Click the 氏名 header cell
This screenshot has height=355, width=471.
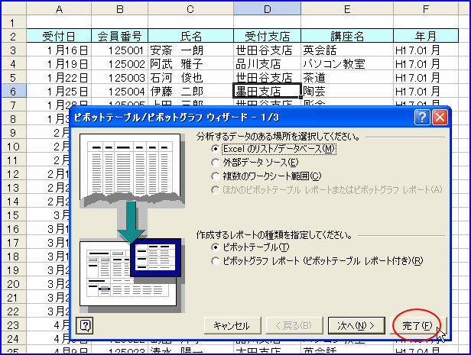tap(190, 36)
